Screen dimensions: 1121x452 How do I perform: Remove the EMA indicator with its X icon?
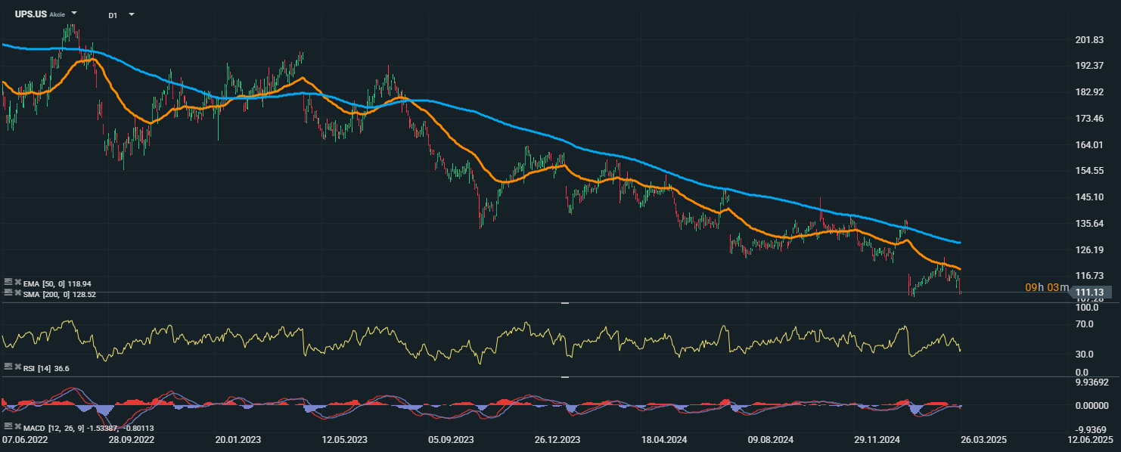tap(17, 281)
